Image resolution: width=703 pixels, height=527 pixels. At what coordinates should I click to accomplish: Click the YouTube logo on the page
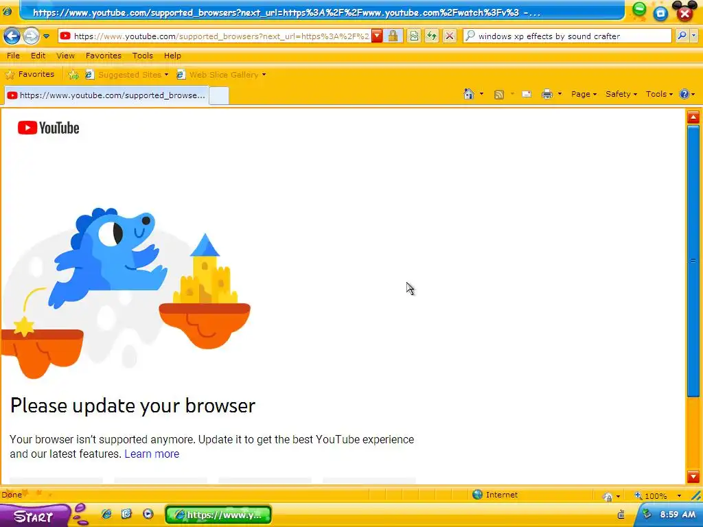49,128
